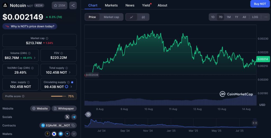Open the Whitepaper link

pos(64,108)
